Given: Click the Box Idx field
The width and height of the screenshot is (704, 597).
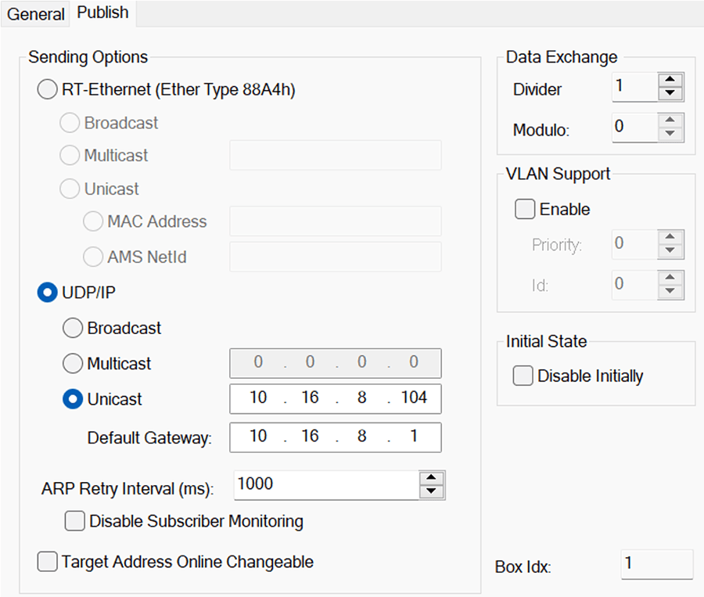Looking at the screenshot, I should (x=657, y=564).
